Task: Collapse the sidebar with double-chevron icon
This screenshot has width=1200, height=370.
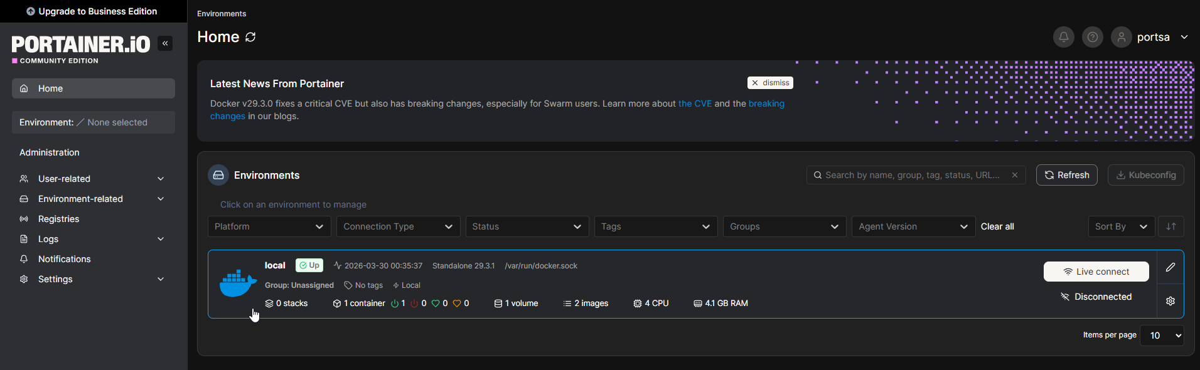Action: [x=165, y=43]
